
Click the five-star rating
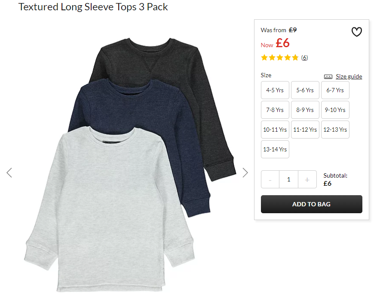click(279, 57)
